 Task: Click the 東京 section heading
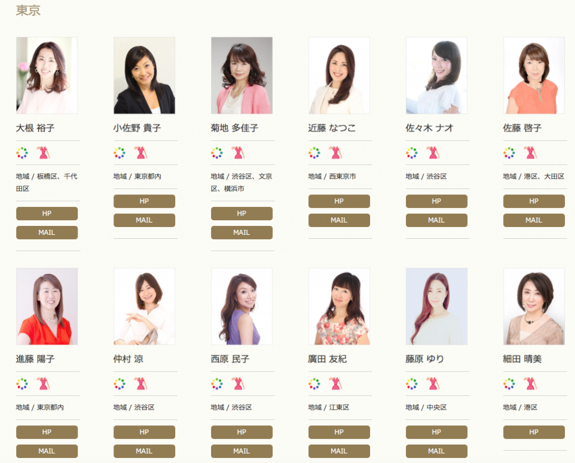coord(28,10)
